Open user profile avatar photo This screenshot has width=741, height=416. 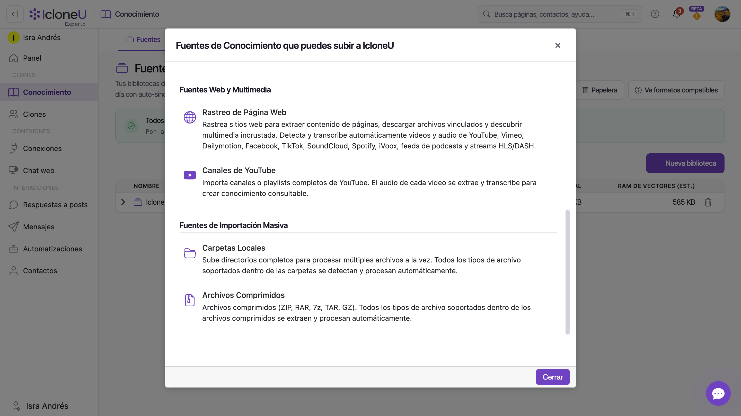click(722, 14)
